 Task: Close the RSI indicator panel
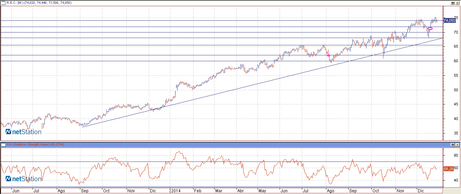pos(458,145)
